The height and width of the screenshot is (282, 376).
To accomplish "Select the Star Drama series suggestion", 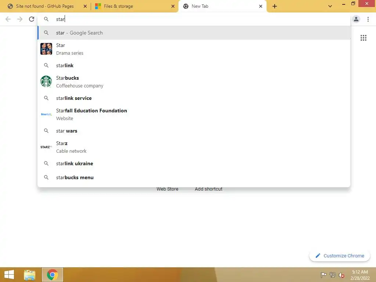I will point(194,49).
